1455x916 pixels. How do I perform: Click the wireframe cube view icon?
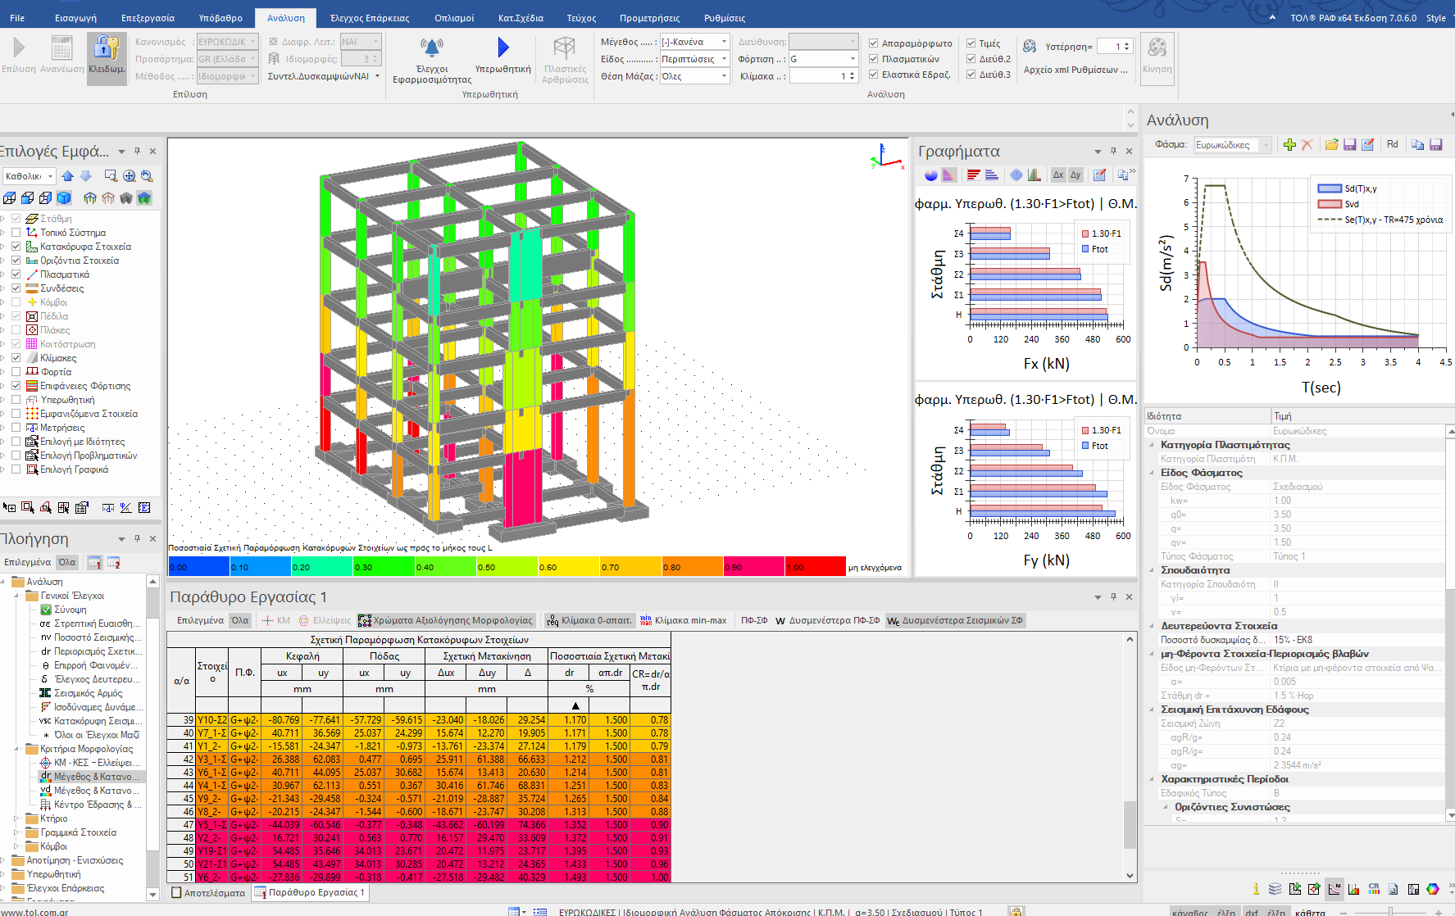(x=10, y=198)
